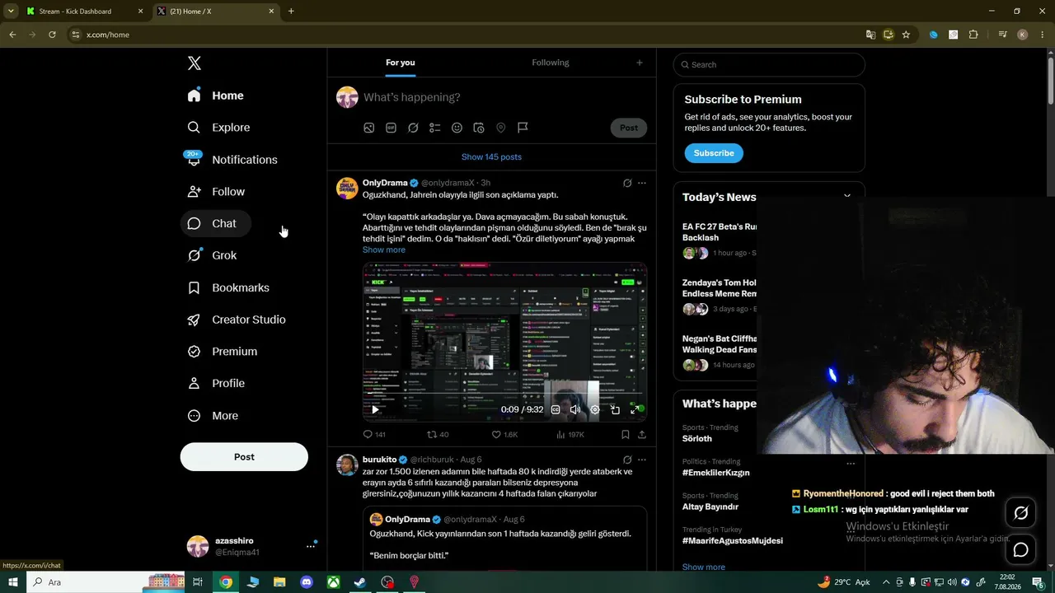The height and width of the screenshot is (593, 1055).
Task: Focus the What's happening compose field
Action: tap(503, 97)
